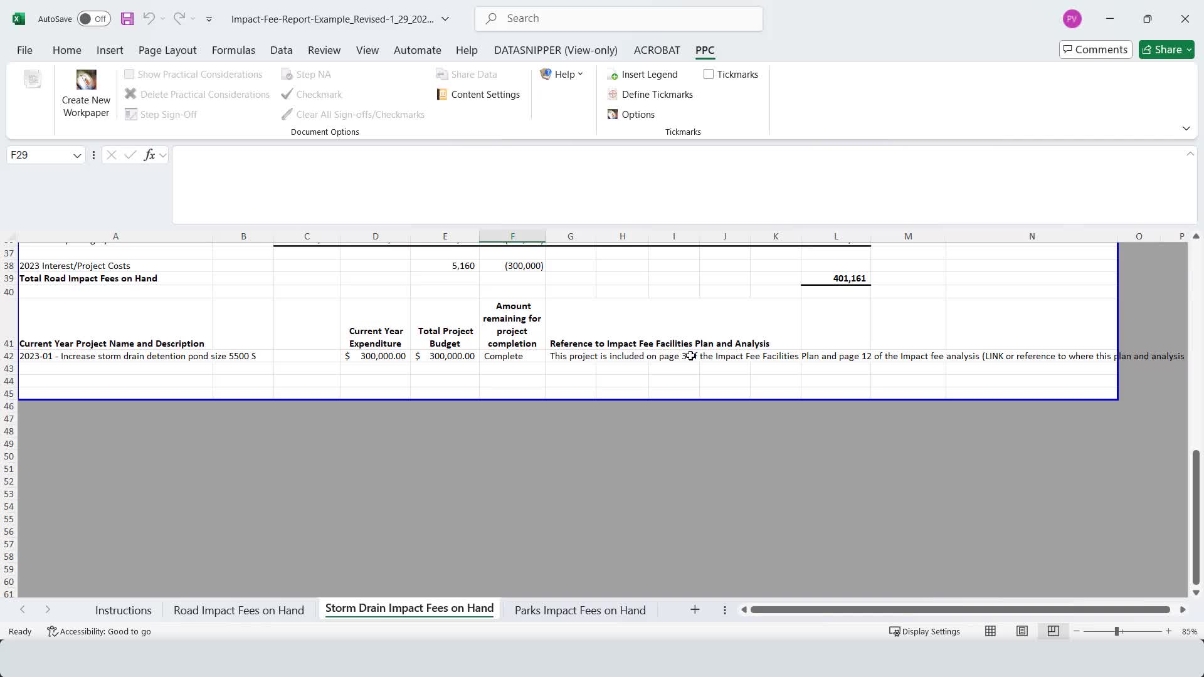Open the Content Settings icon
Viewport: 1204px width, 677px height.
coord(442,95)
